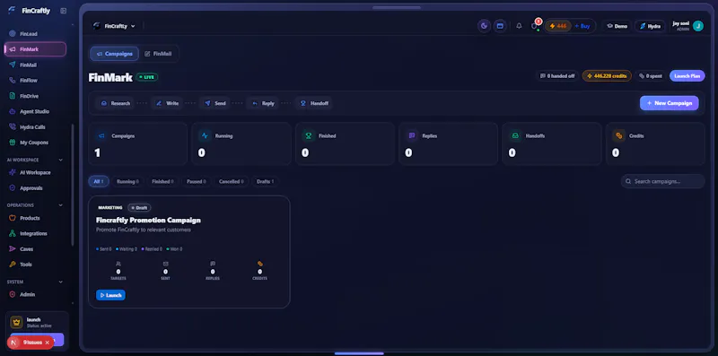Image resolution: width=718 pixels, height=356 pixels.
Task: Collapse the SYSTEM section
Action: (x=60, y=282)
